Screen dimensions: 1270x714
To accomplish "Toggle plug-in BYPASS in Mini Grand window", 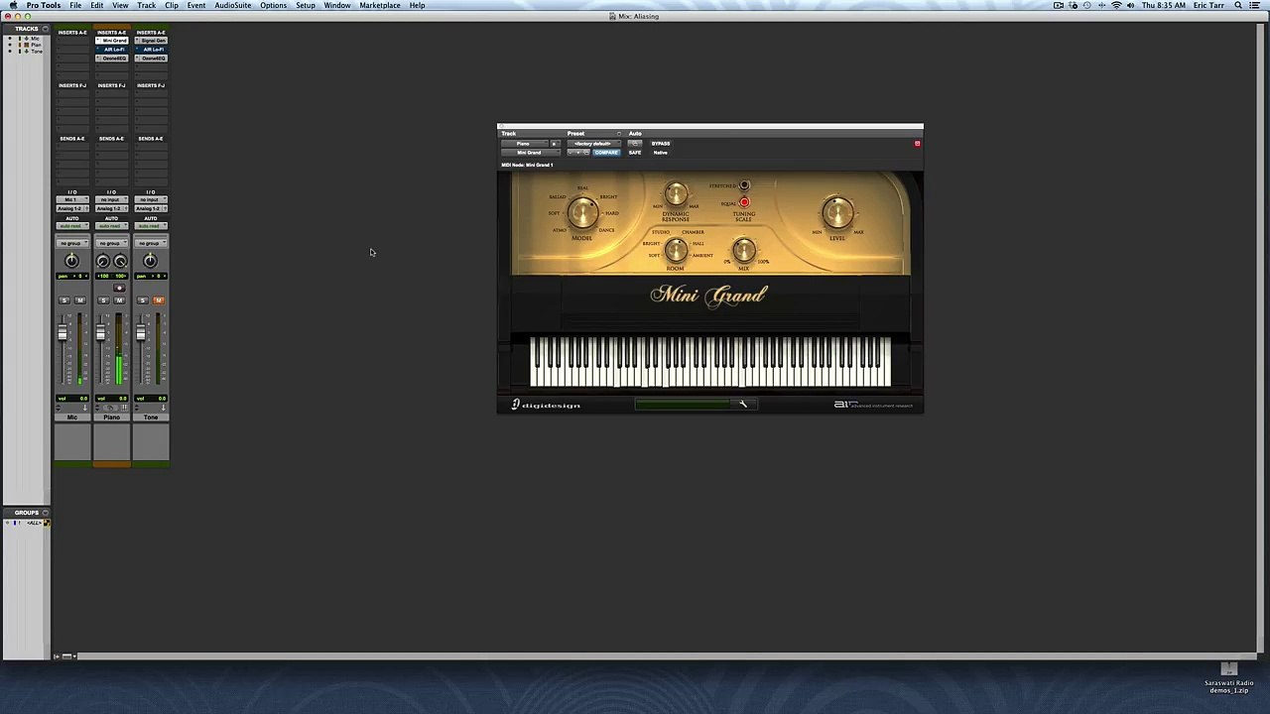I will tap(661, 144).
